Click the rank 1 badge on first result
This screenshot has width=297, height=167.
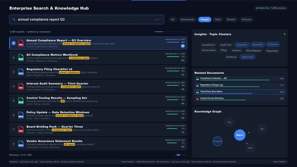pos(13,43)
